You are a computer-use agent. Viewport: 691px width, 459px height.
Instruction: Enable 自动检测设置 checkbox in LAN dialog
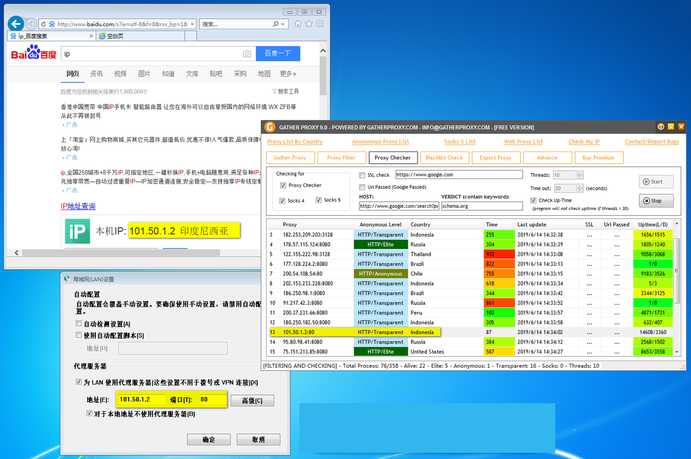pos(79,324)
